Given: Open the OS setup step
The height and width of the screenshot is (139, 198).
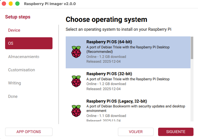Looking at the screenshot, I should click(29, 43).
